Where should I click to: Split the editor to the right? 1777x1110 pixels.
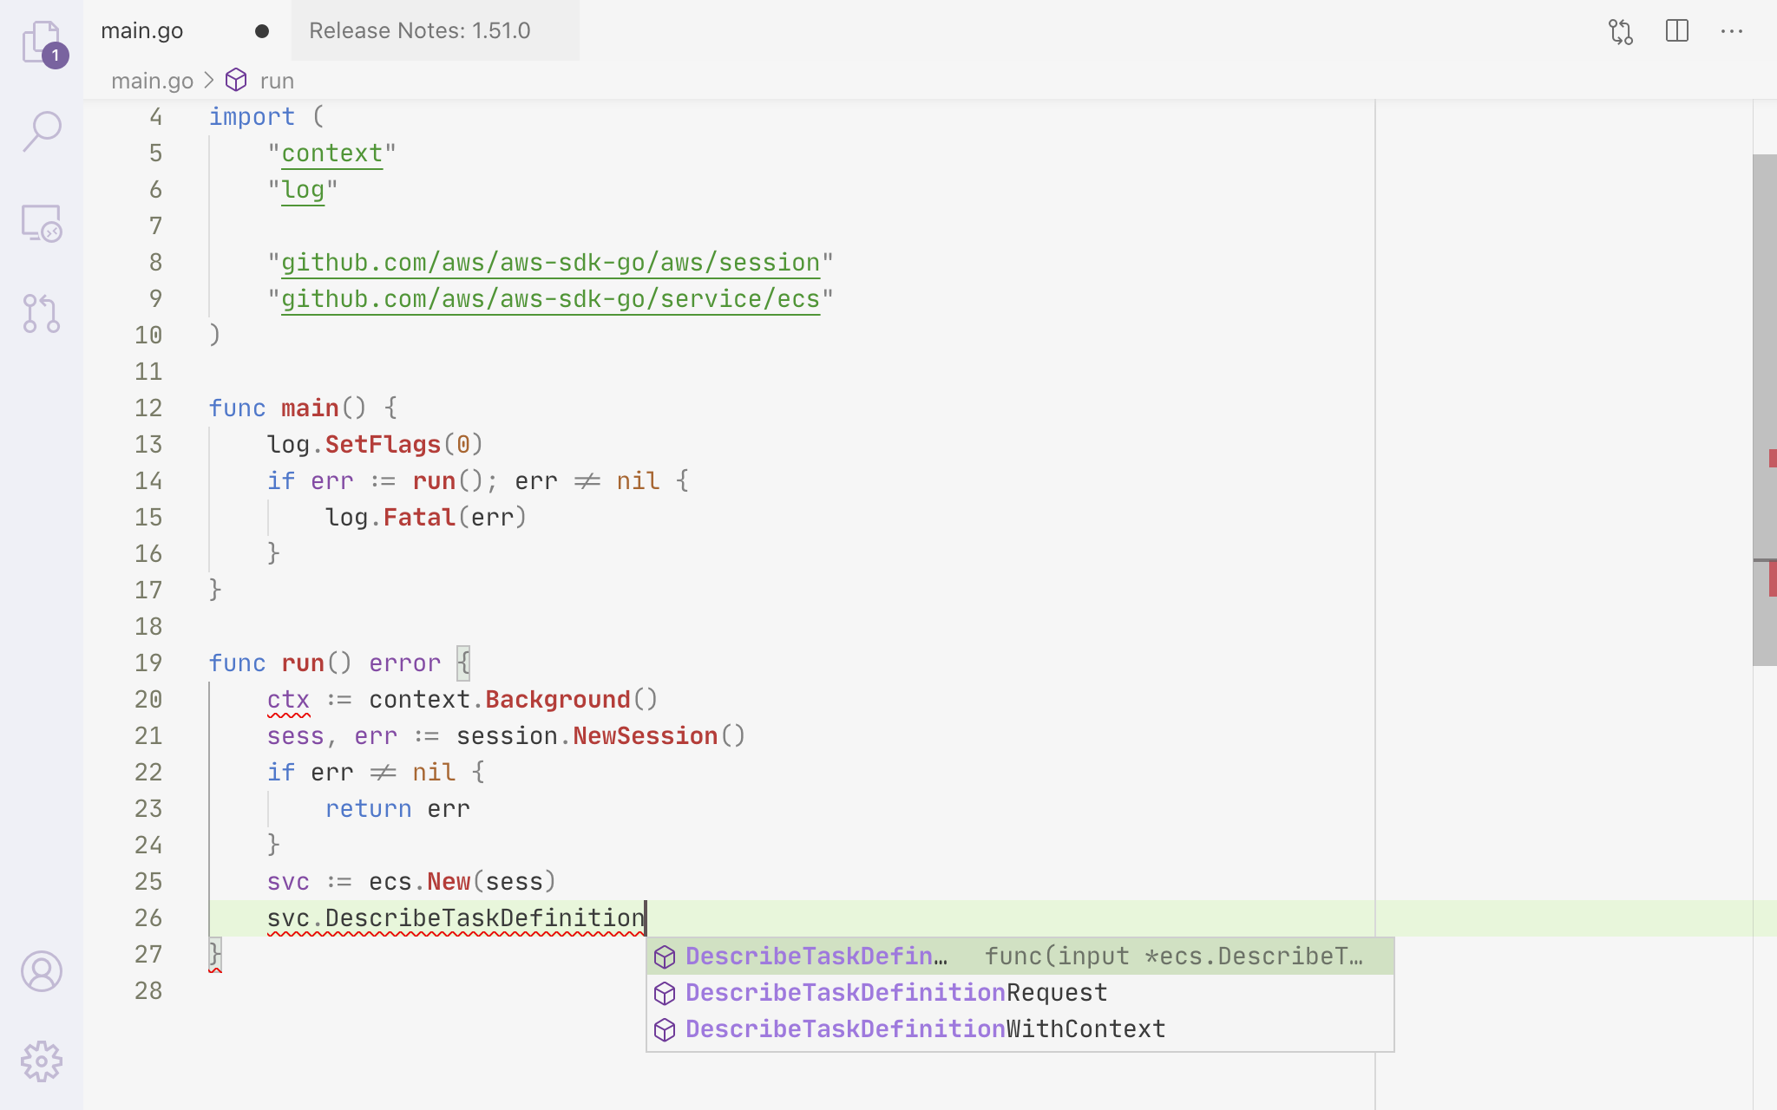1676,31
